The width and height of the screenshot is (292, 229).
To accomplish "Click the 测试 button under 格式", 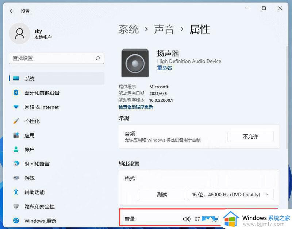I will click(162, 194).
